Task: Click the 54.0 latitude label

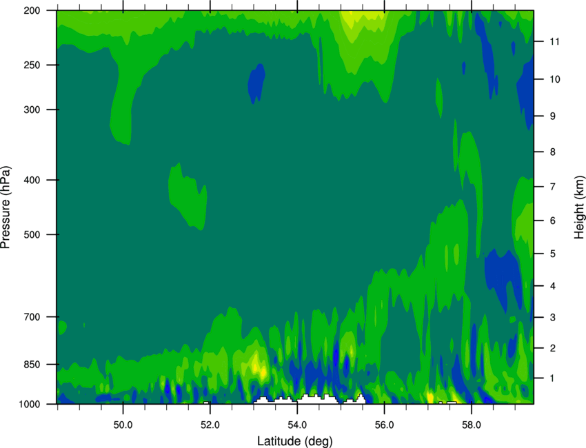Action: pos(297,425)
